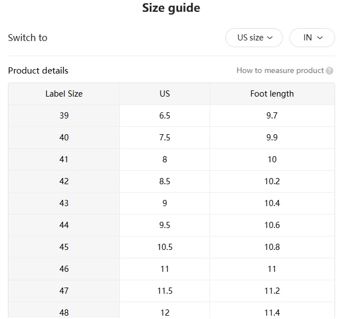Screen dimensions: 343x319
Task: Click the Label Size column header
Action: click(x=64, y=94)
